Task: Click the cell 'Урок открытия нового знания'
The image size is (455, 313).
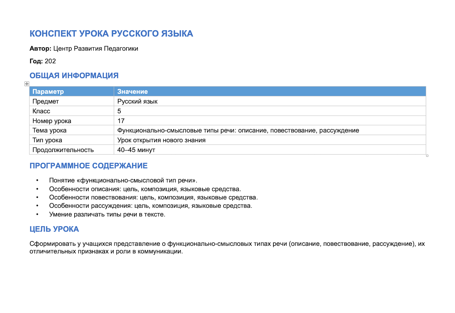Action: tap(270, 140)
